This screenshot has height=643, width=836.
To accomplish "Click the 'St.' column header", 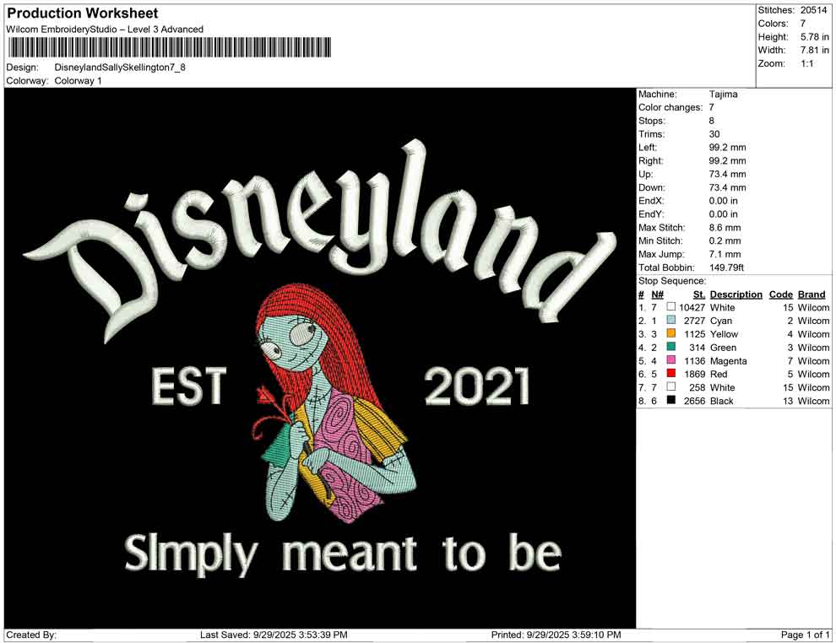I will [x=699, y=294].
